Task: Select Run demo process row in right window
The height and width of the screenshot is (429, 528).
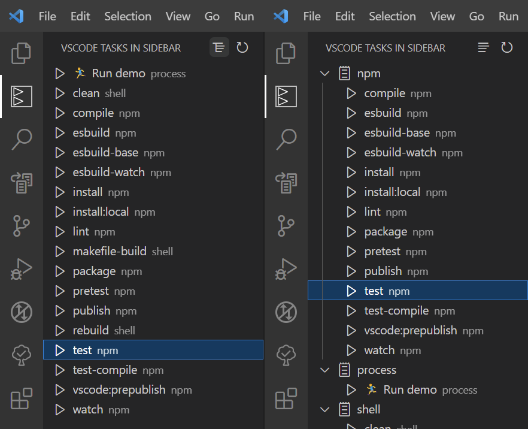Action: tap(418, 390)
